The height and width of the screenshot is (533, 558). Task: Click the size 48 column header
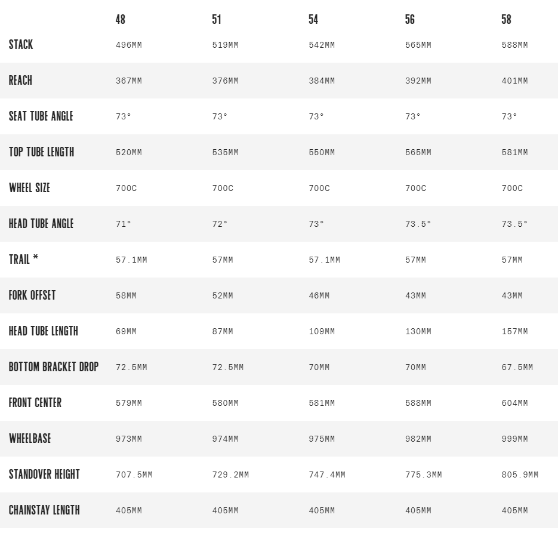[x=121, y=20]
